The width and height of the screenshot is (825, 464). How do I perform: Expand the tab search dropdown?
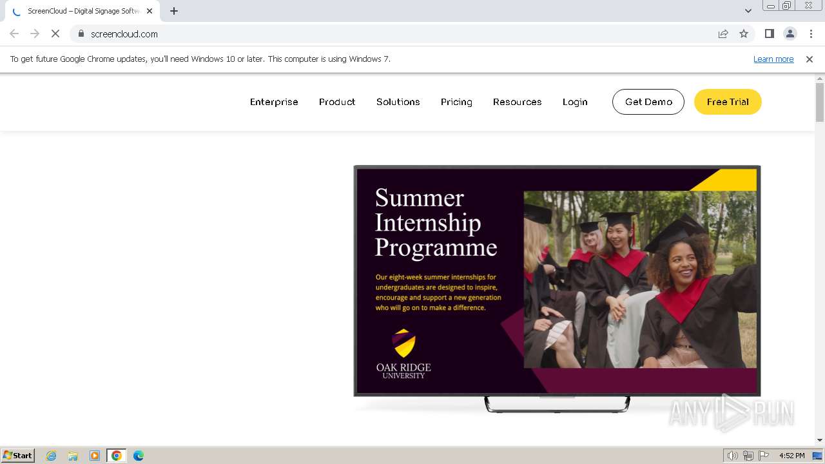(x=748, y=11)
